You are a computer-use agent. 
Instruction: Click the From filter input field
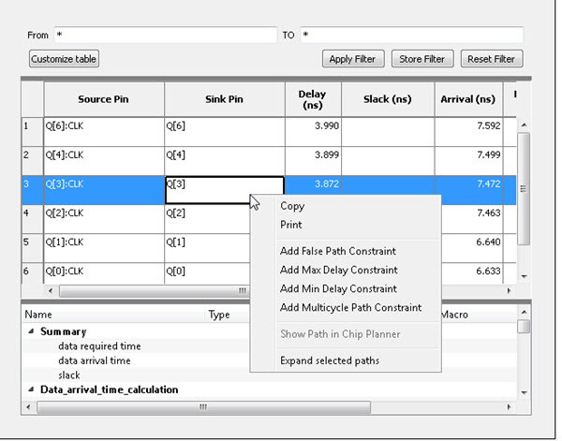tap(165, 35)
